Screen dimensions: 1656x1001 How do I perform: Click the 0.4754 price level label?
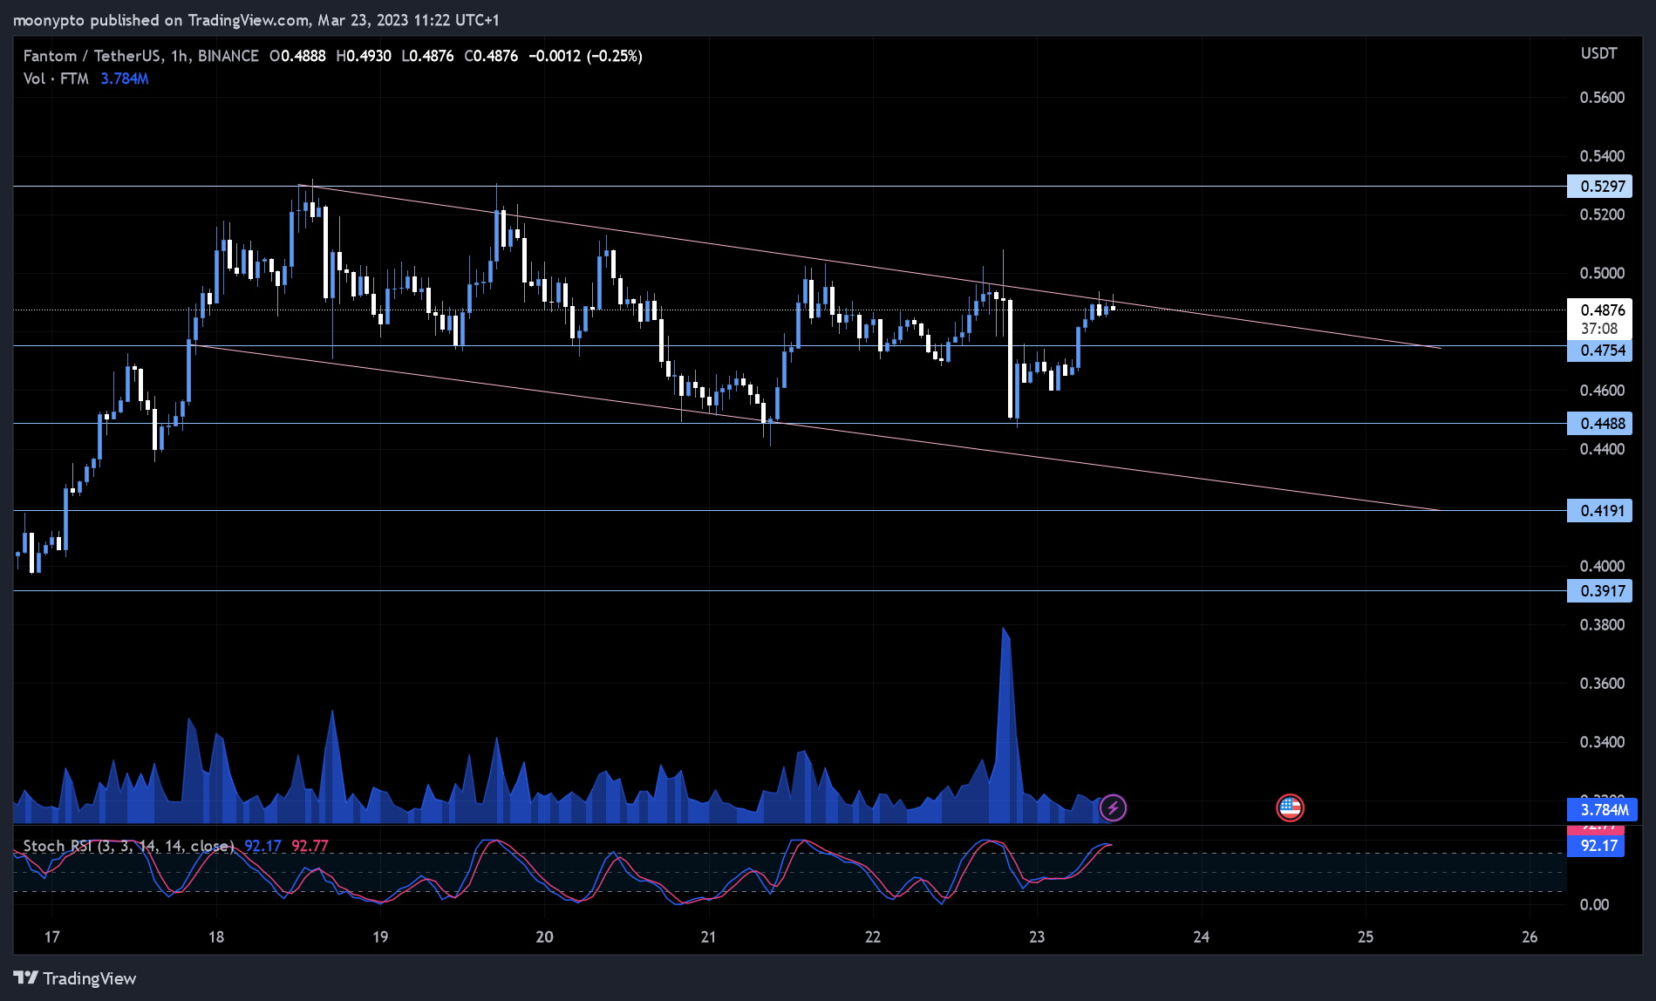tap(1599, 350)
